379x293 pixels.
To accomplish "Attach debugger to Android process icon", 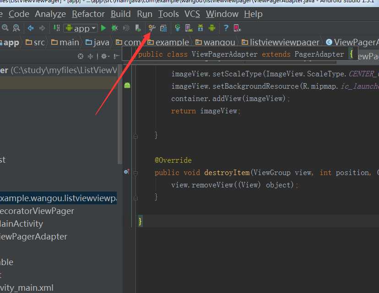I will [138, 28].
